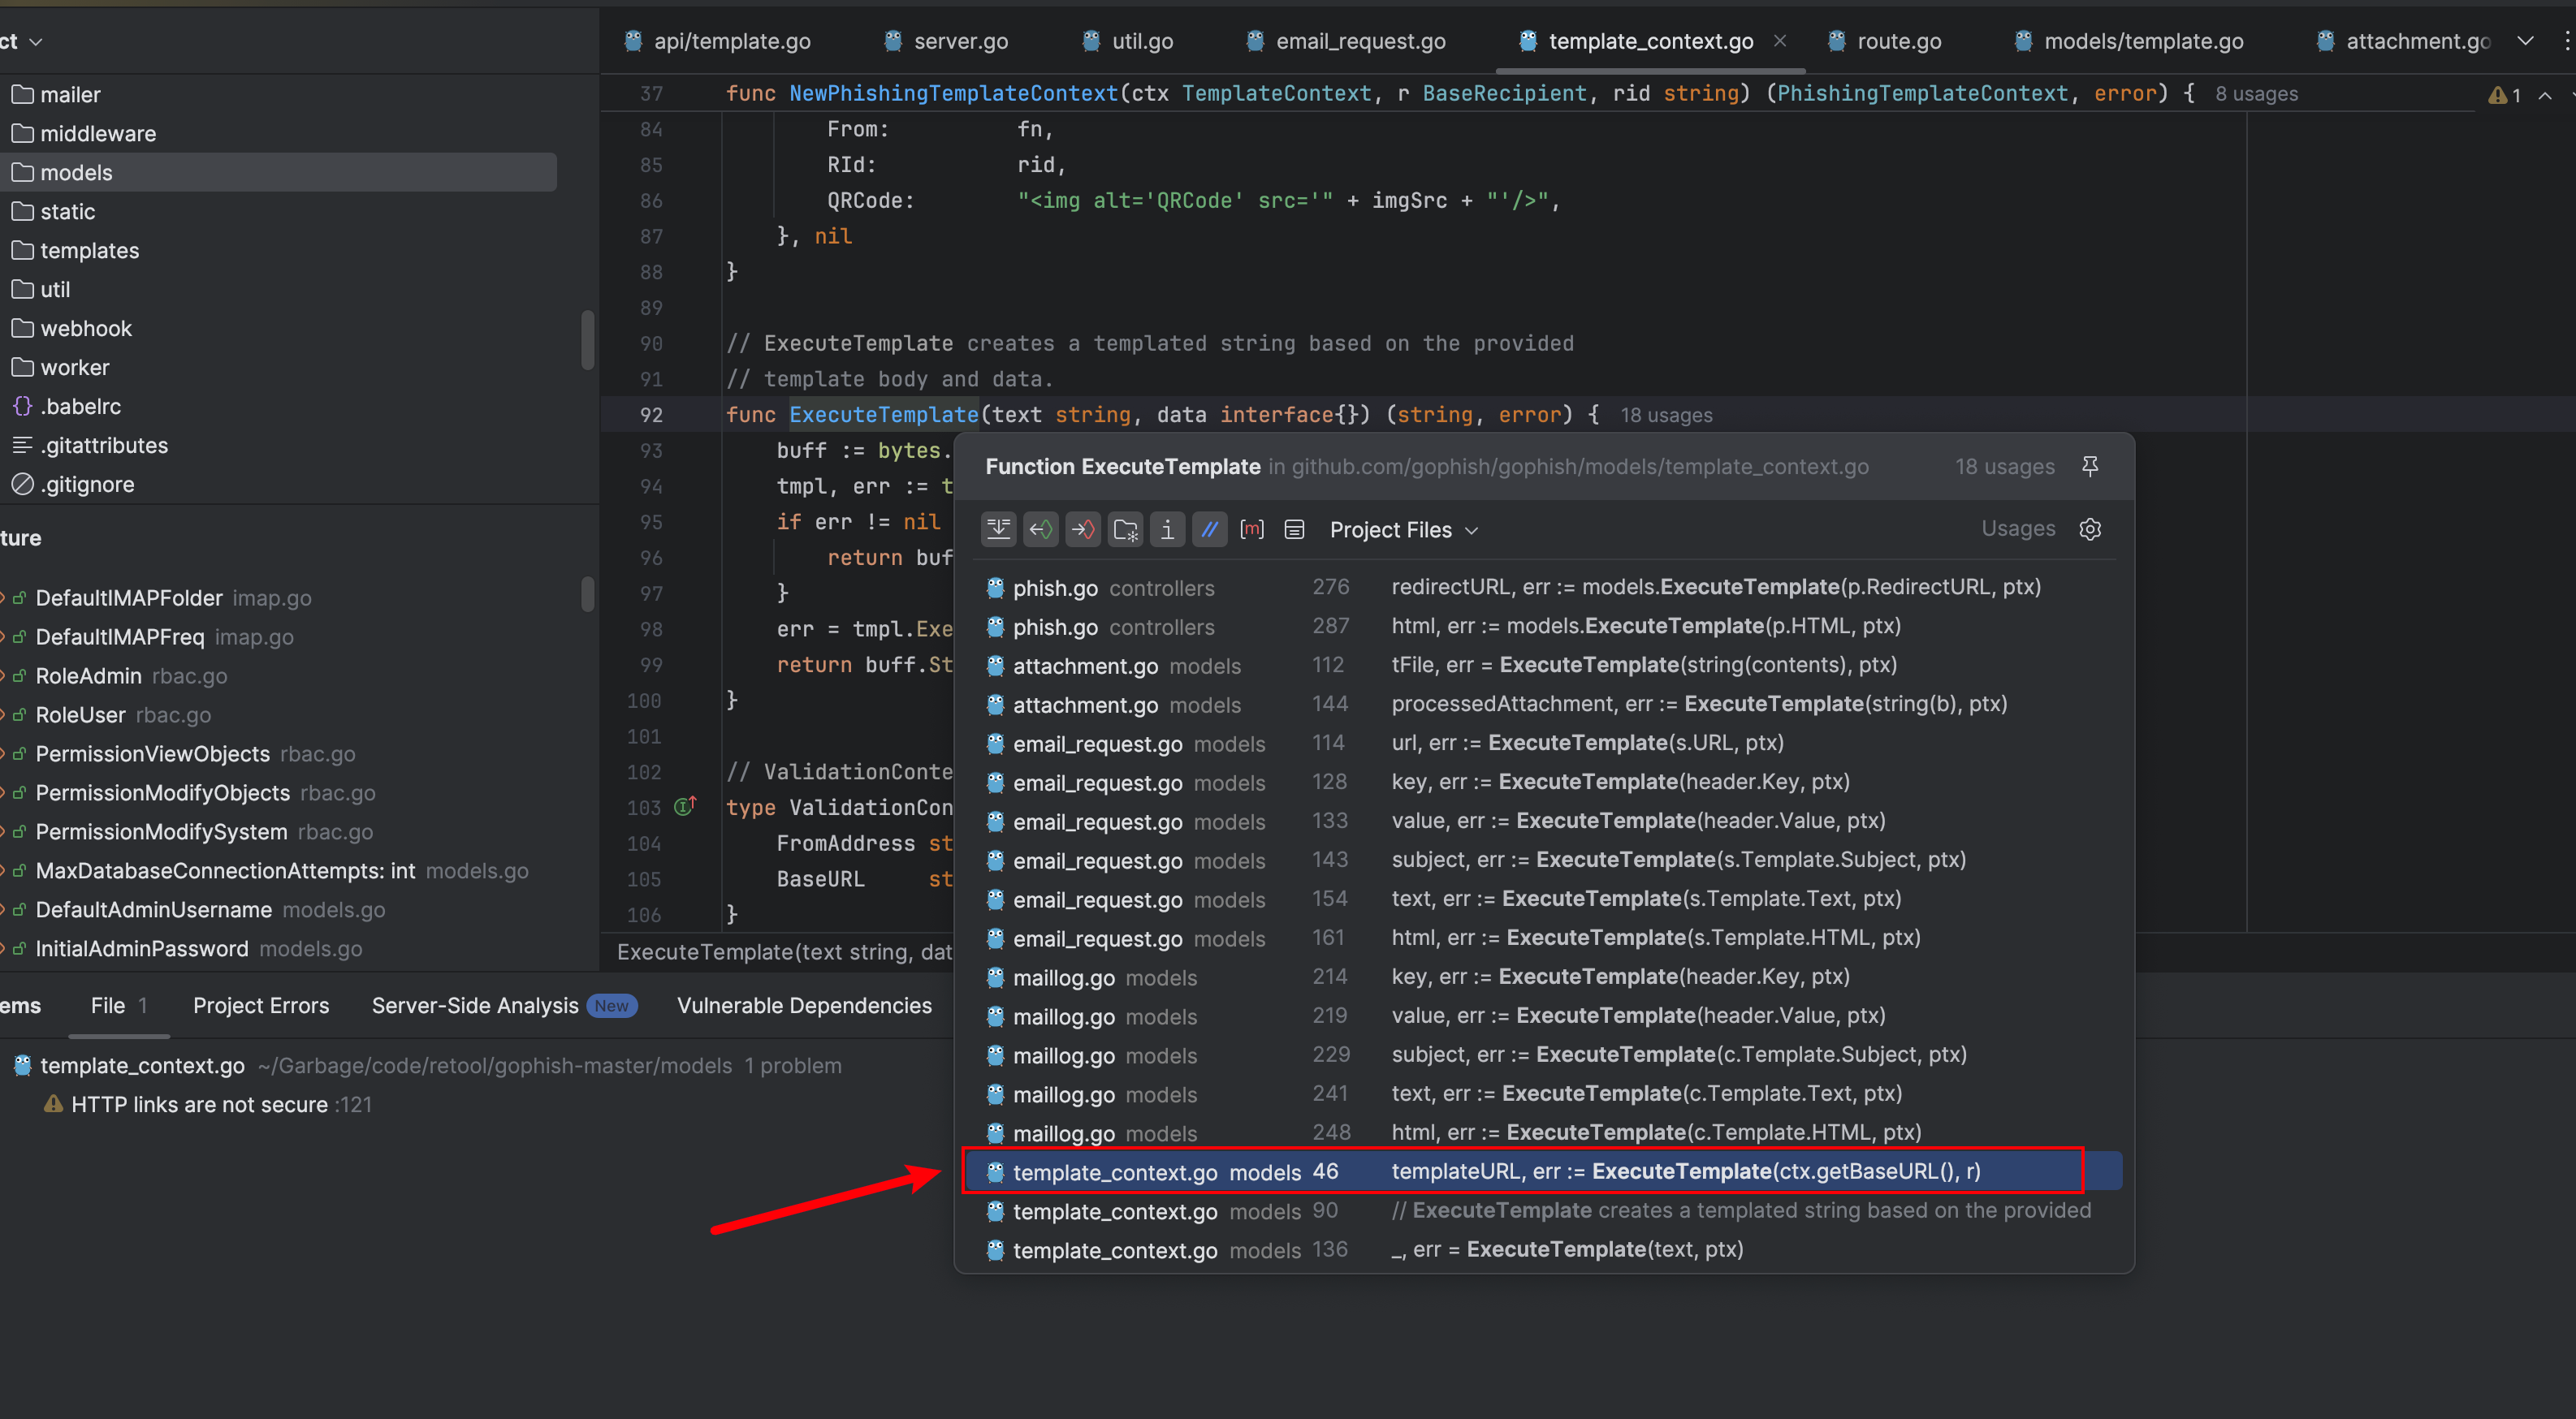This screenshot has width=2576, height=1419.
Task: Show hidden editor tabs chevron
Action: click(2525, 41)
